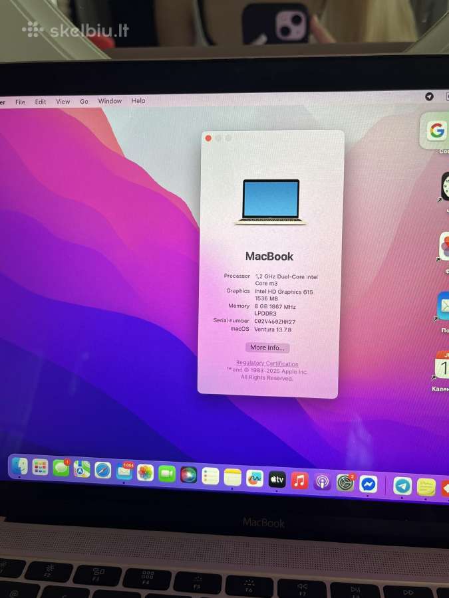449x598 pixels.
Task: Launch Maps from the Dock
Action: (82, 469)
